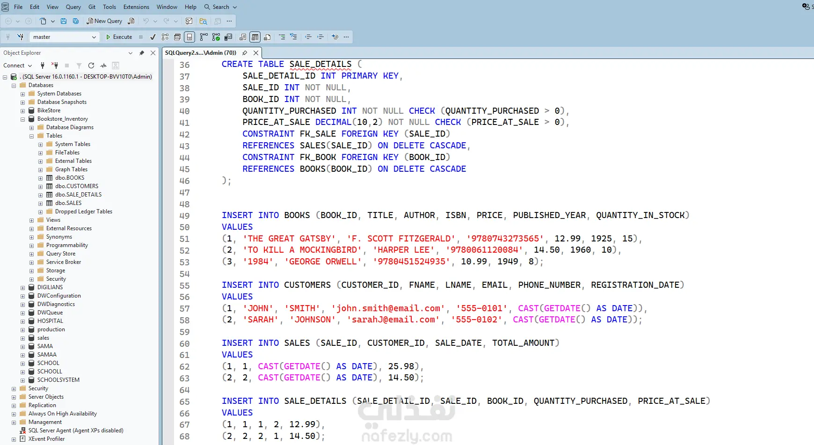Select the SQL Server Agent node

pyautogui.click(x=76, y=430)
